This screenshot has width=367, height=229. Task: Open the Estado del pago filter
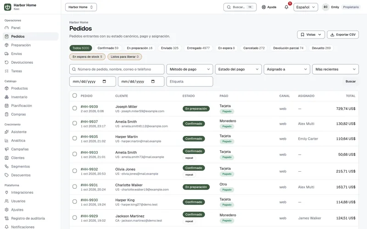(x=238, y=69)
